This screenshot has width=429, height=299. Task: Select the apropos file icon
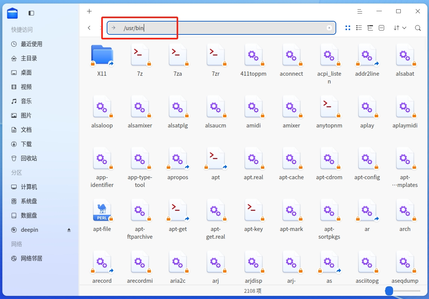pyautogui.click(x=178, y=159)
